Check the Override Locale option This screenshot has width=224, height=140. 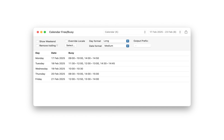(x=66, y=41)
